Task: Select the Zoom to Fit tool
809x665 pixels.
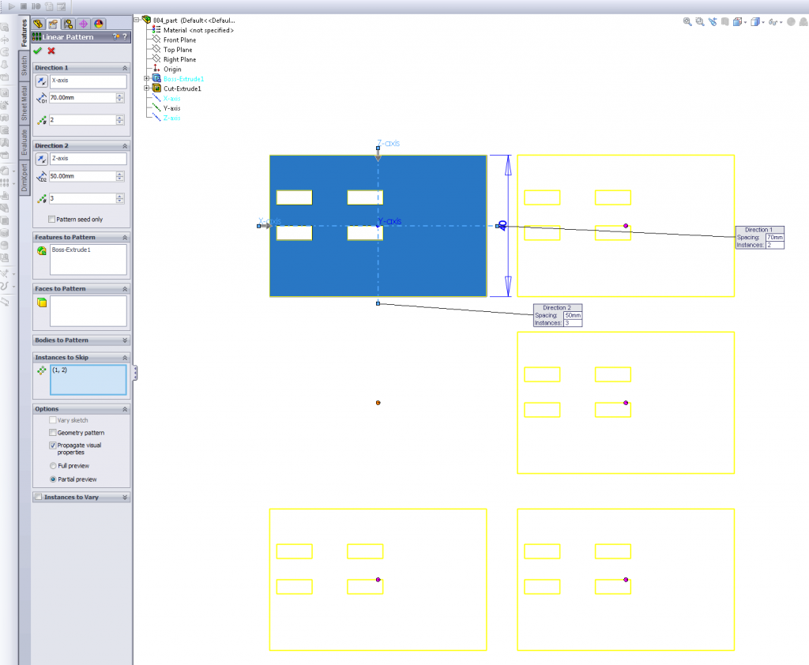Action: [687, 22]
